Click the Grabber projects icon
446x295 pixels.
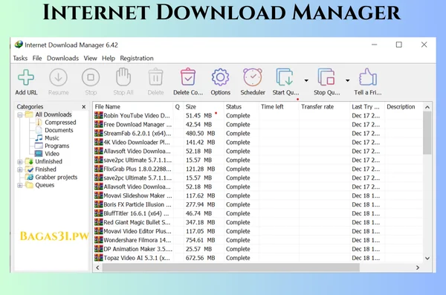pyautogui.click(x=29, y=177)
